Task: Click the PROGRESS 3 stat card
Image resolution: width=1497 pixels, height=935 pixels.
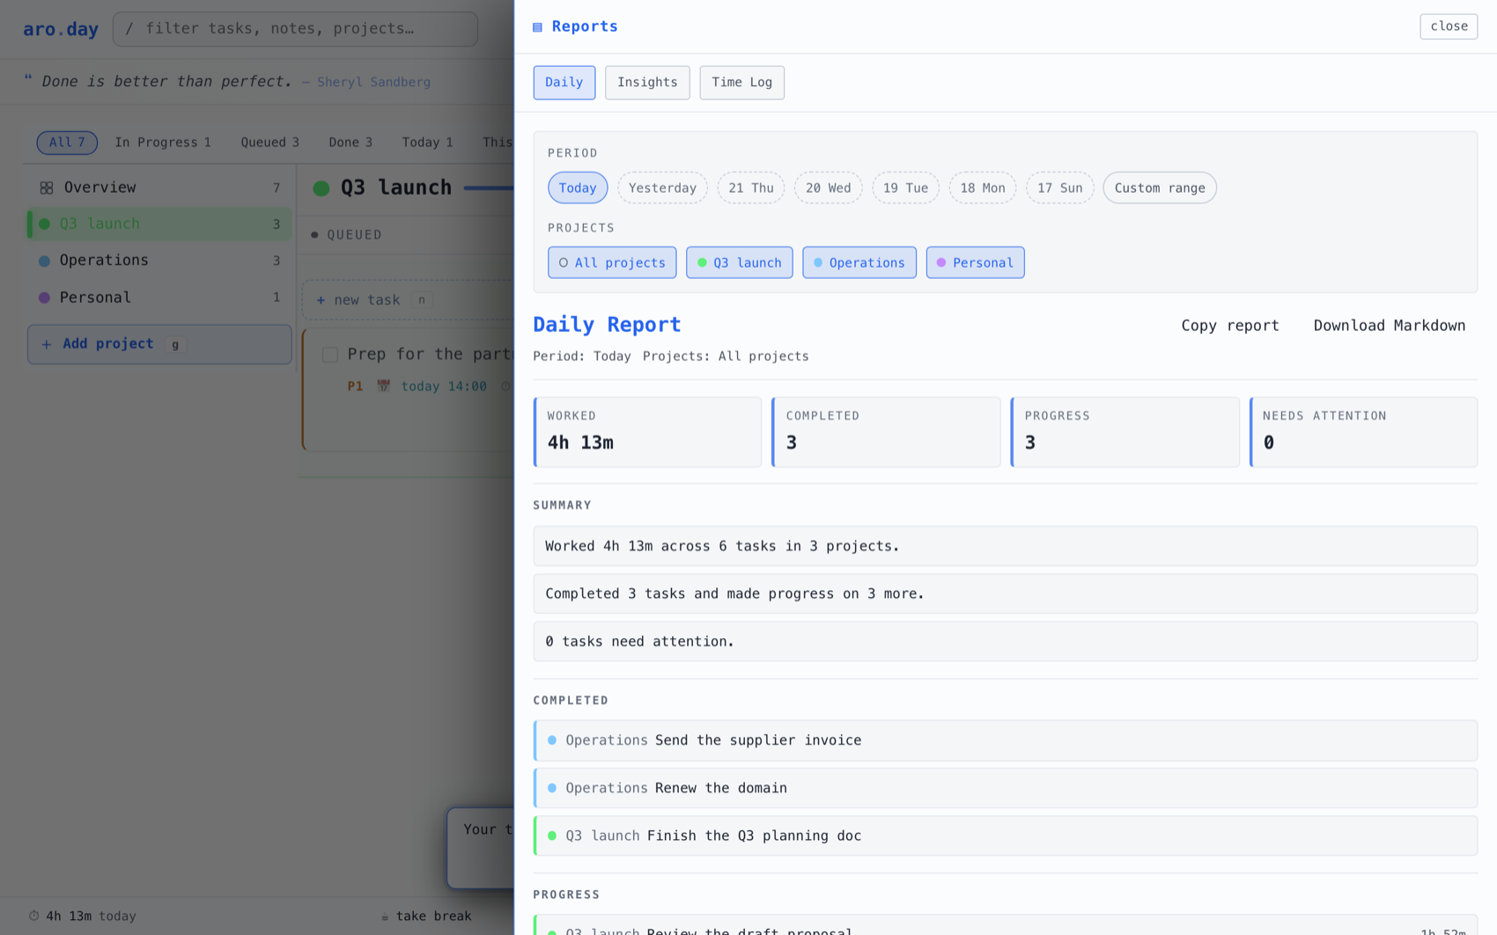Action: 1125,431
